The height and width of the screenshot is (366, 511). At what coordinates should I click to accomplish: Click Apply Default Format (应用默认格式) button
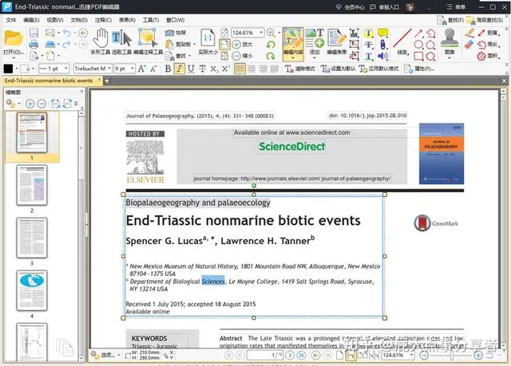[x=378, y=69]
